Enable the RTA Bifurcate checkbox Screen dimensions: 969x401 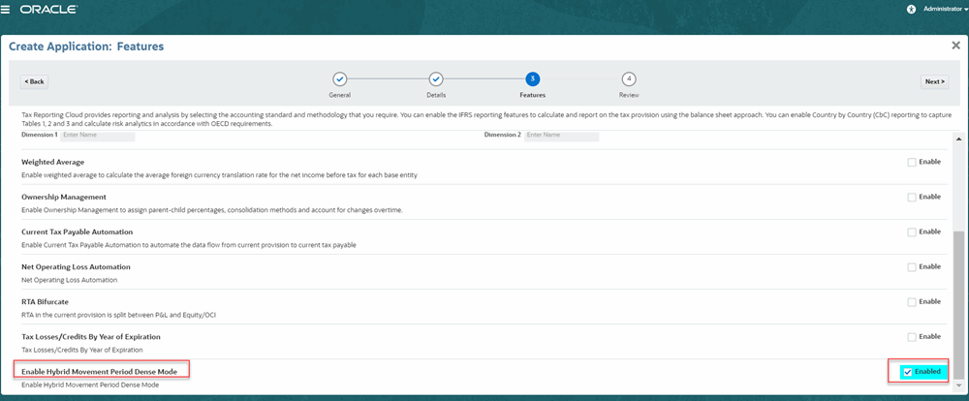click(x=912, y=302)
